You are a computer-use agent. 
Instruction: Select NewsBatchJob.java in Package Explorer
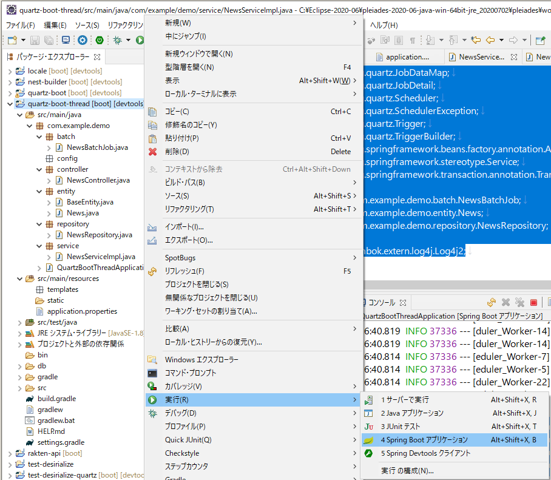point(98,147)
